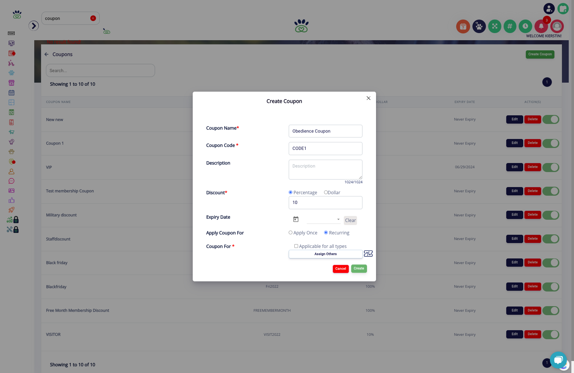Open the Today icon in left sidebar
The width and height of the screenshot is (574, 373).
pyautogui.click(x=11, y=33)
